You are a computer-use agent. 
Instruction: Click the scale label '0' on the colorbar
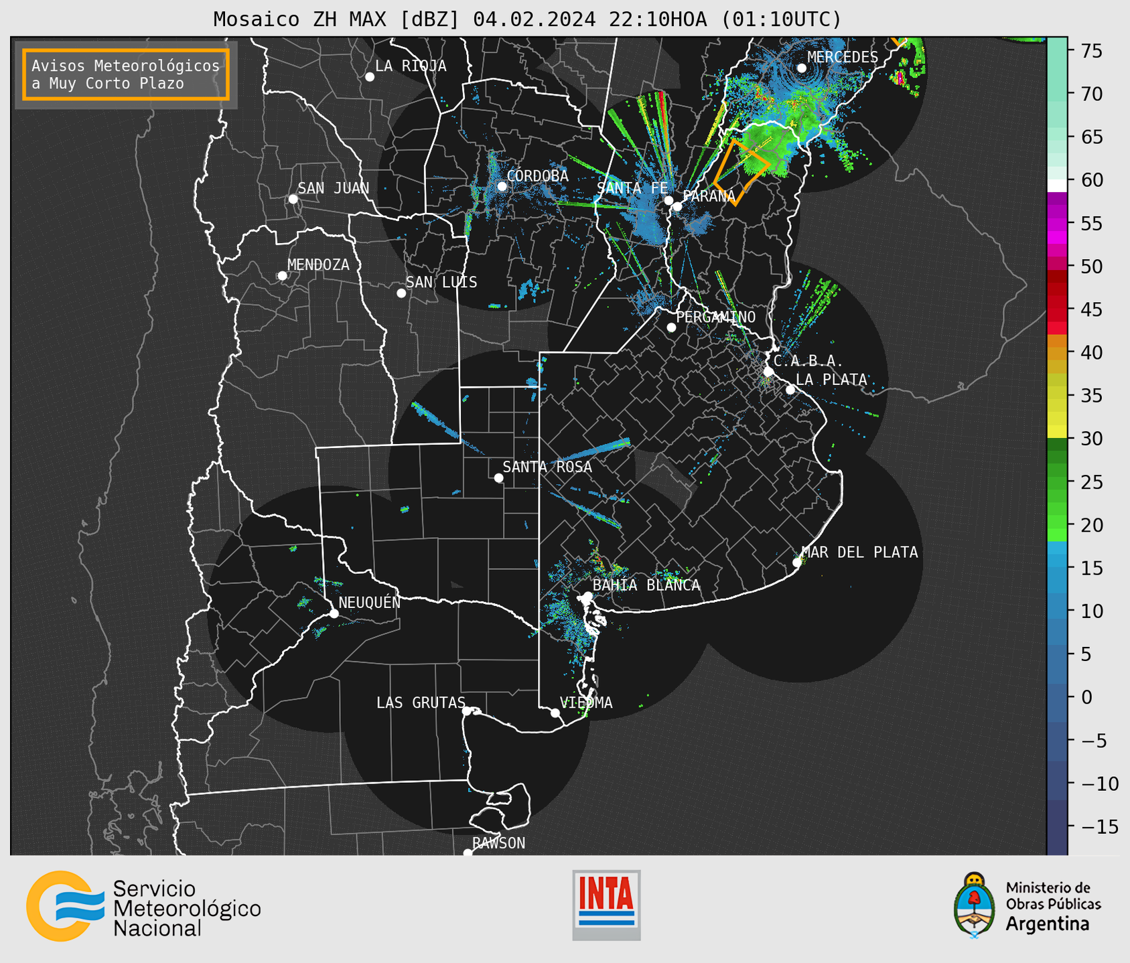[1087, 698]
